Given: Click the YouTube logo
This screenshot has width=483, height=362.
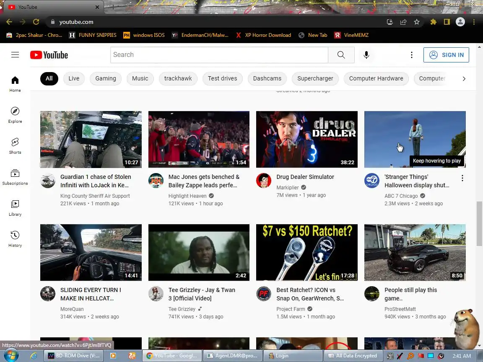Looking at the screenshot, I should coord(49,55).
